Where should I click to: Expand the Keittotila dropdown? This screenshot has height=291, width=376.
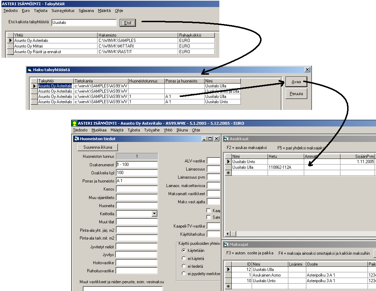coord(155,213)
